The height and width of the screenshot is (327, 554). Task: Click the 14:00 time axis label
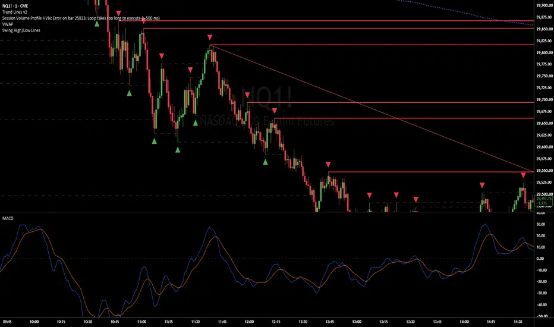464,322
